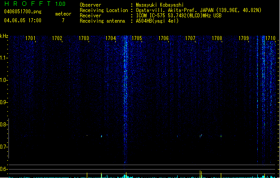Click the 1.0 kHz frequency label

(x=4, y=80)
